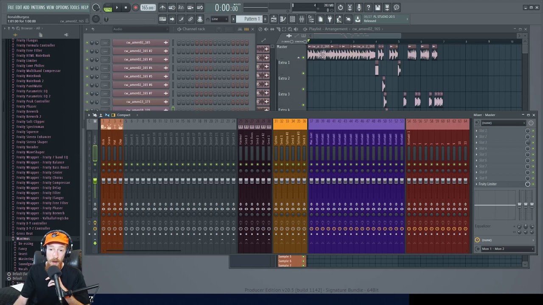Click the plus button next to Pattern 1
Viewport: 543px width, 305px height.
[x=265, y=19]
